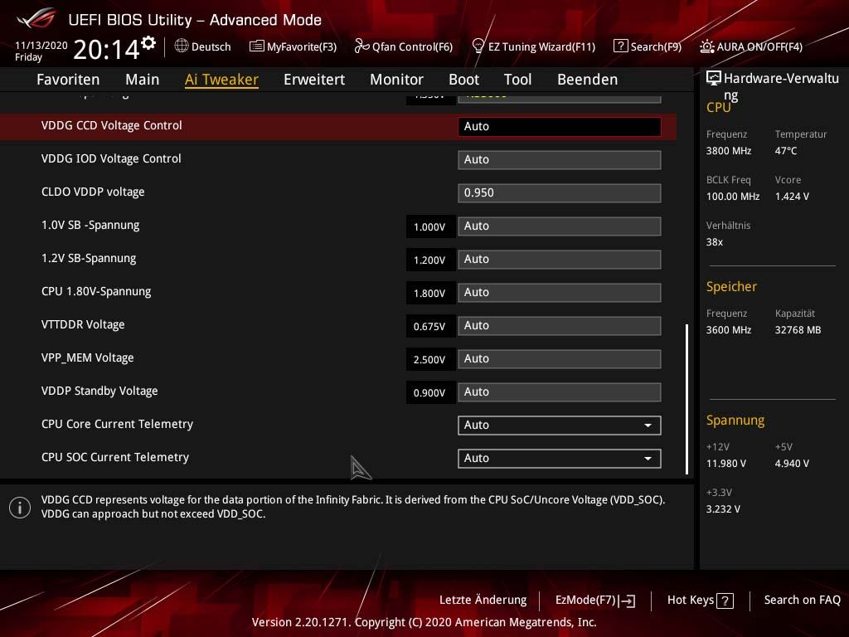Click the ROG logo icon

[36, 20]
